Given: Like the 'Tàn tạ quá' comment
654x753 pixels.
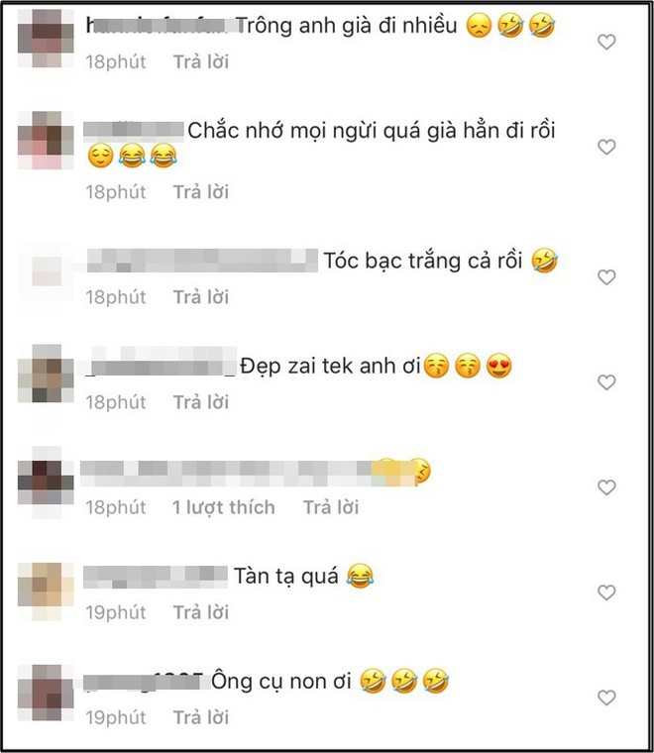Looking at the screenshot, I should [606, 592].
